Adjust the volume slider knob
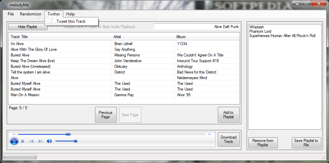The height and width of the screenshot is (163, 329). pos(76,141)
